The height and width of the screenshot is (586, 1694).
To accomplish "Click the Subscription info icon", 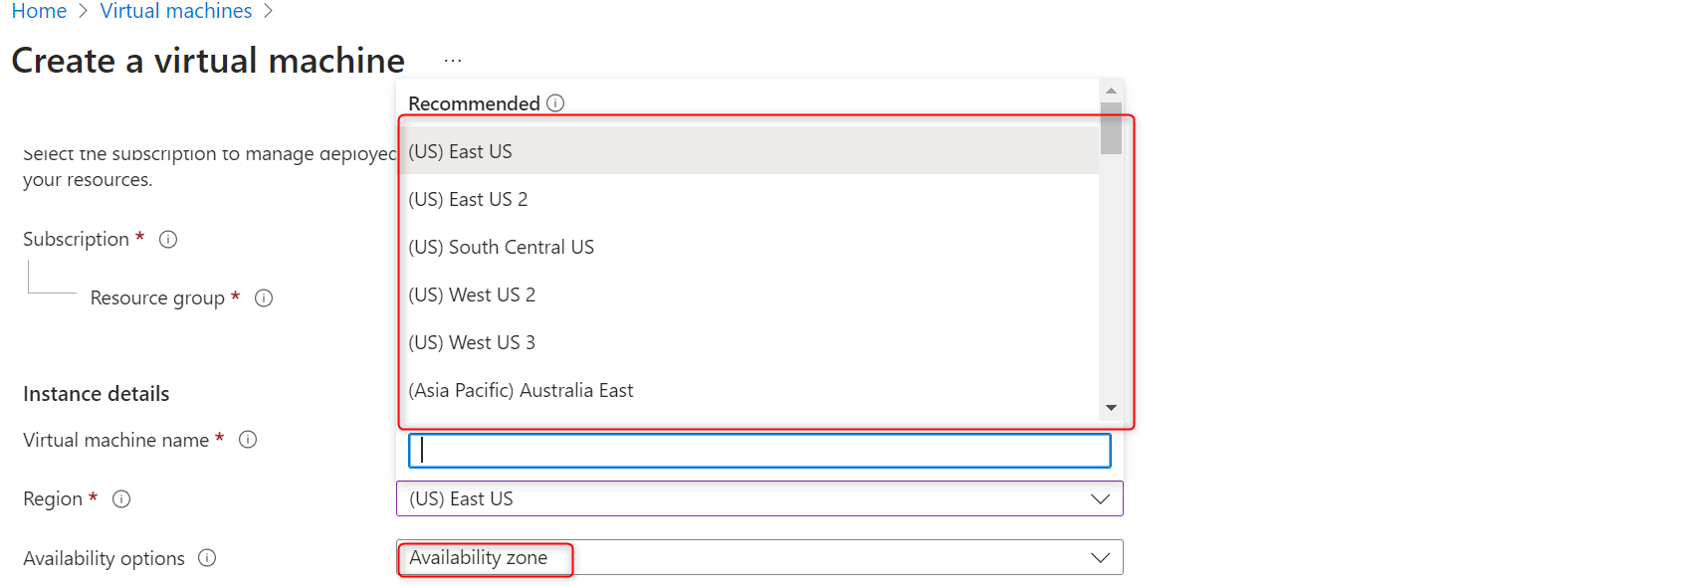I will [x=168, y=240].
